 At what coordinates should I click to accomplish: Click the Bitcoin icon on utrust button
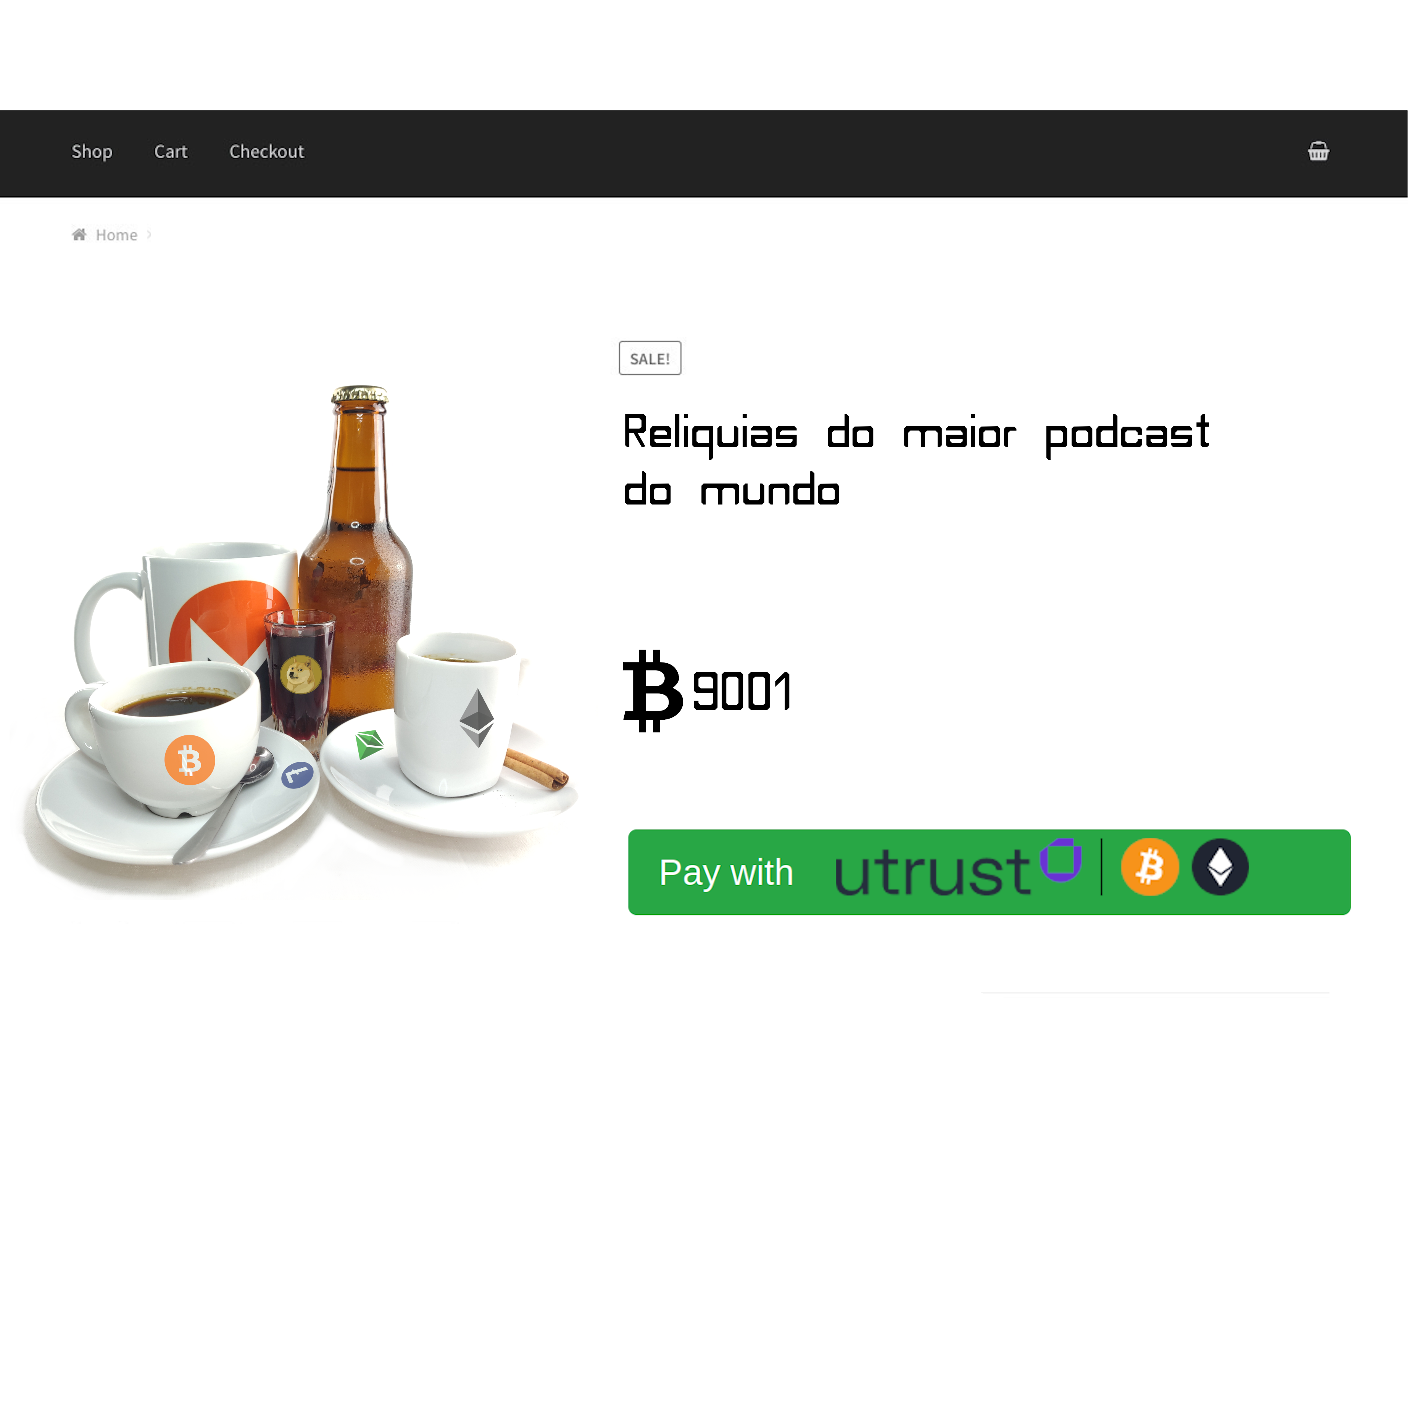click(x=1149, y=867)
